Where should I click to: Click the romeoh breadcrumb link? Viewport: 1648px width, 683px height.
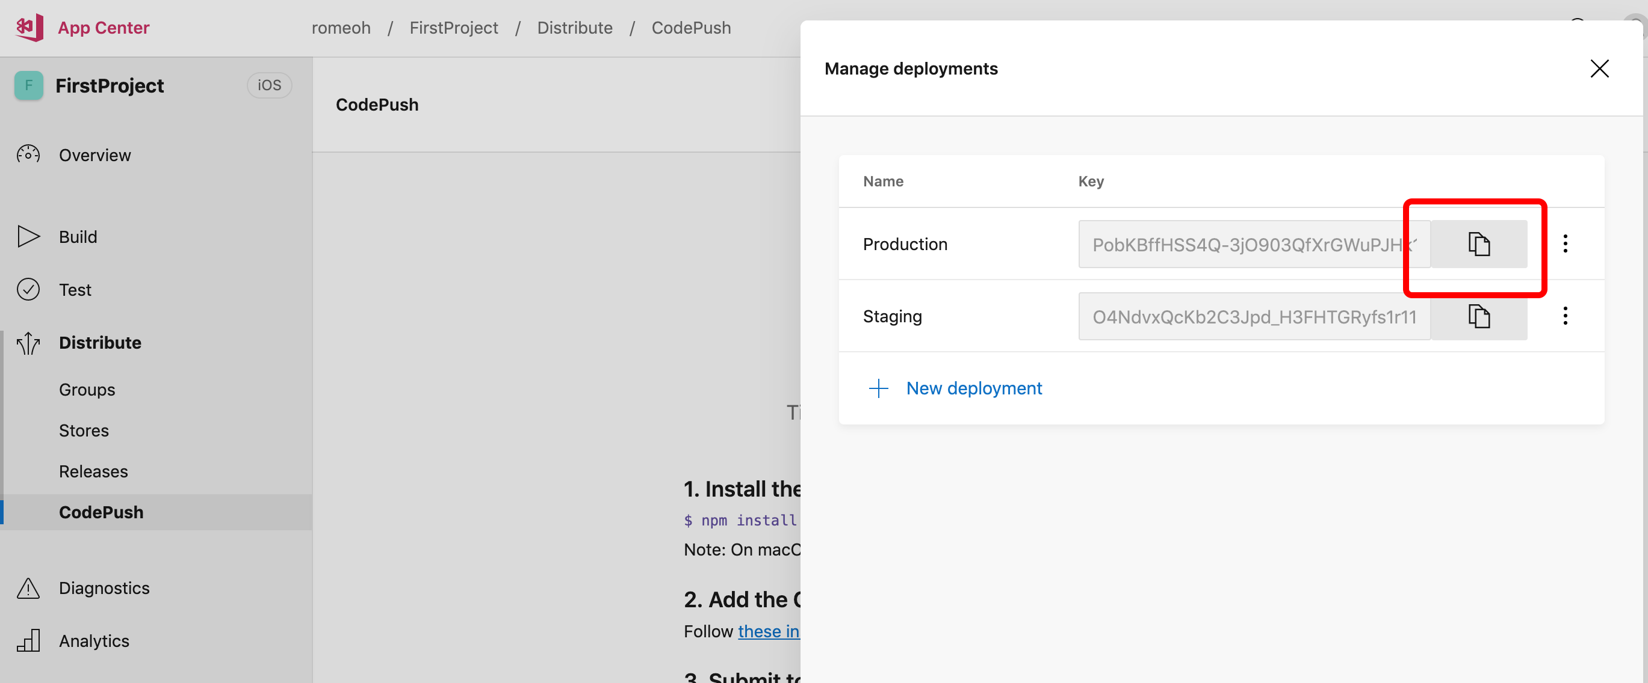click(x=341, y=28)
